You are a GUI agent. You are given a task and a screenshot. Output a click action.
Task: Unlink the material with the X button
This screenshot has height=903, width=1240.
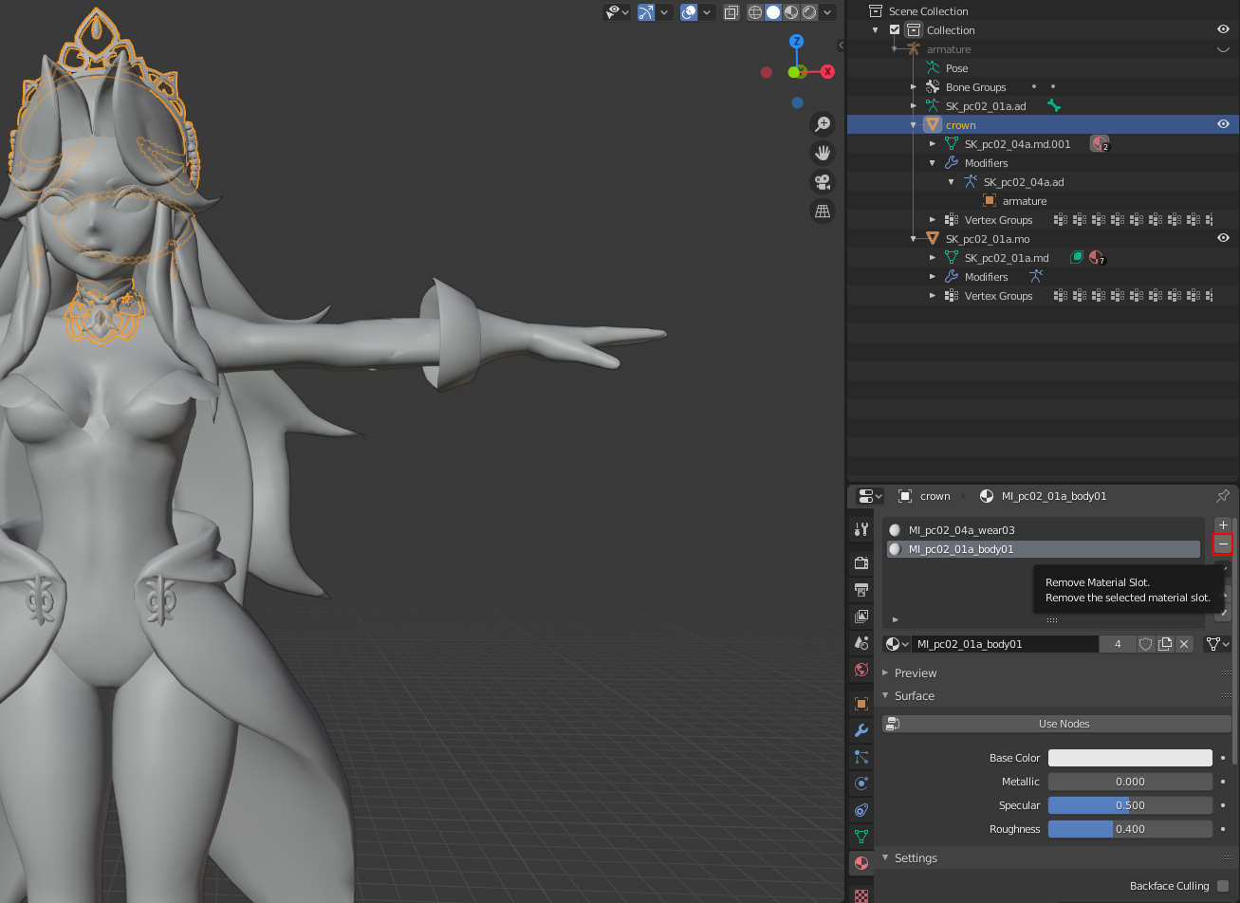1184,644
